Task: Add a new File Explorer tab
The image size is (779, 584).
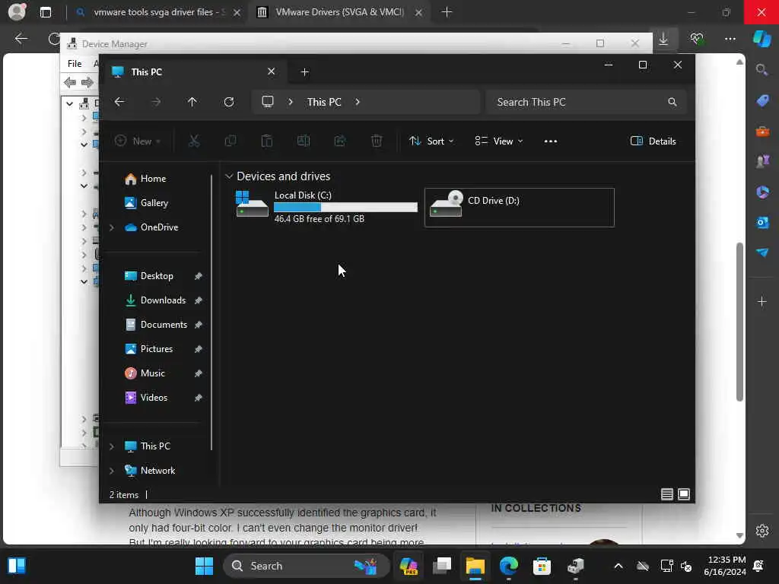Action: pyautogui.click(x=304, y=72)
